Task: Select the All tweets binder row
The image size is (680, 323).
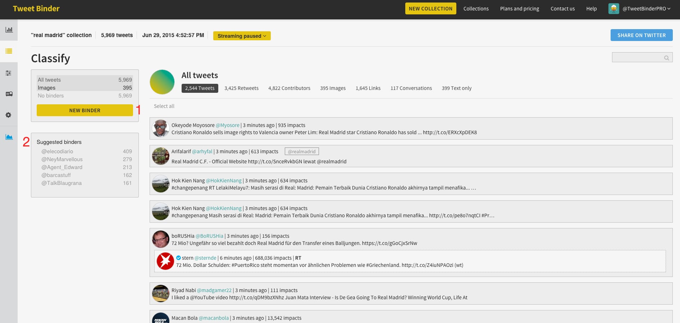Action: (x=85, y=80)
